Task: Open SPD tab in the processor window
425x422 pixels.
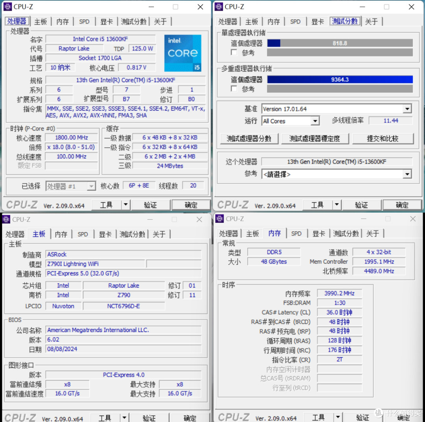Action: (84, 22)
